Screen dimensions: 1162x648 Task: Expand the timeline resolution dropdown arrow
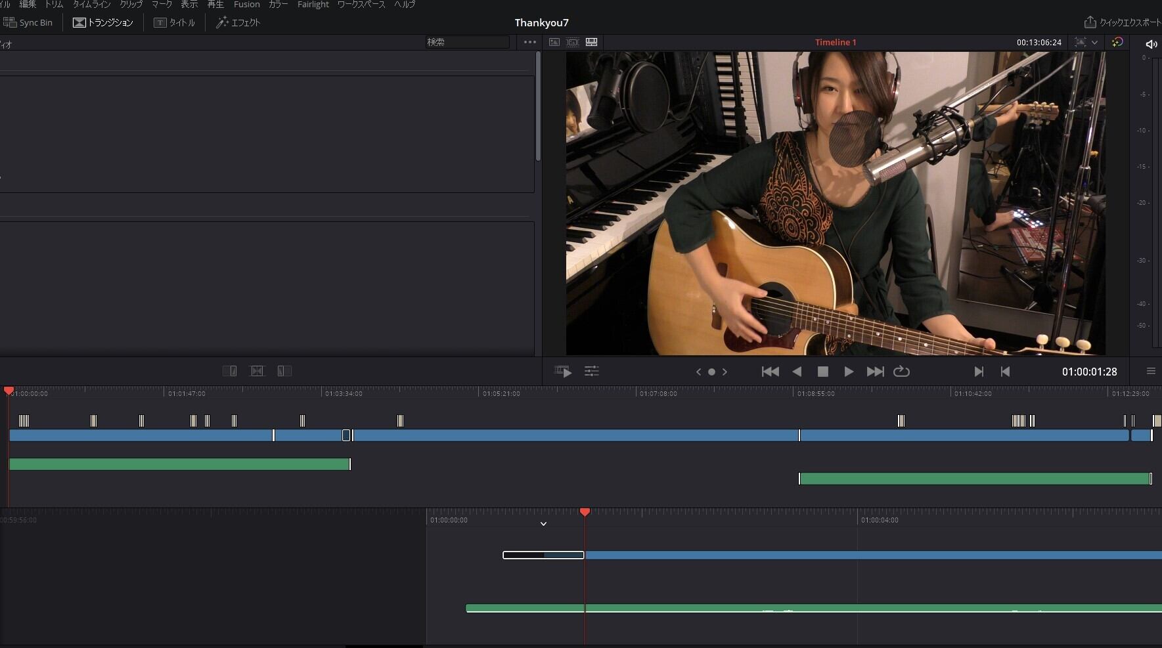1094,42
